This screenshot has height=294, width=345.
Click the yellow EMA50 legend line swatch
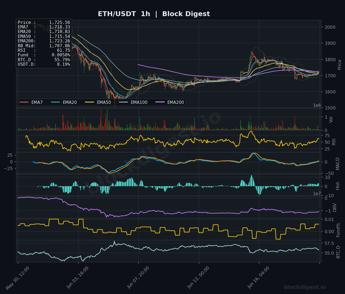point(89,102)
